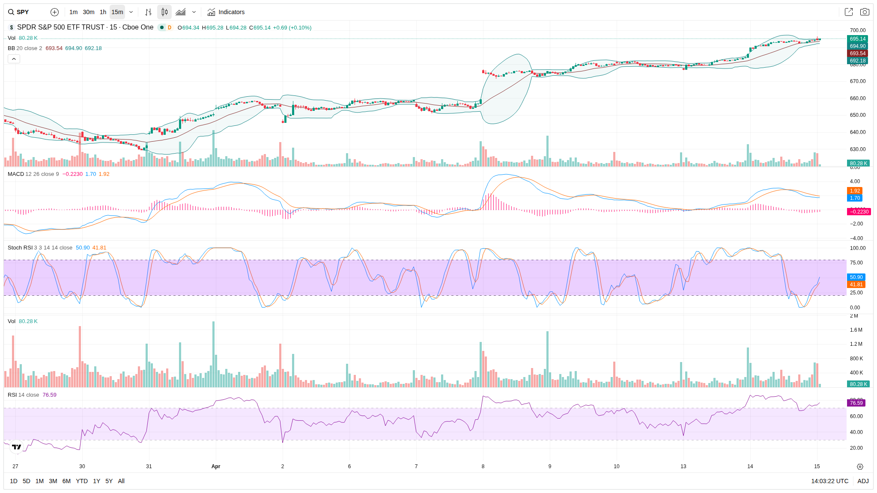
Task: Click the 14:03:22 UTC clock
Action: click(829, 481)
